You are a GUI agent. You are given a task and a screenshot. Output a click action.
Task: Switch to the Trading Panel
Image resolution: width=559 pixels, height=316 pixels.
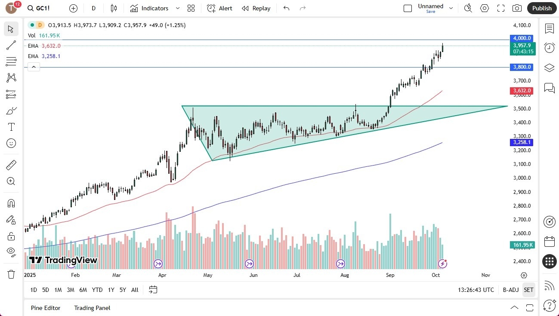point(92,308)
